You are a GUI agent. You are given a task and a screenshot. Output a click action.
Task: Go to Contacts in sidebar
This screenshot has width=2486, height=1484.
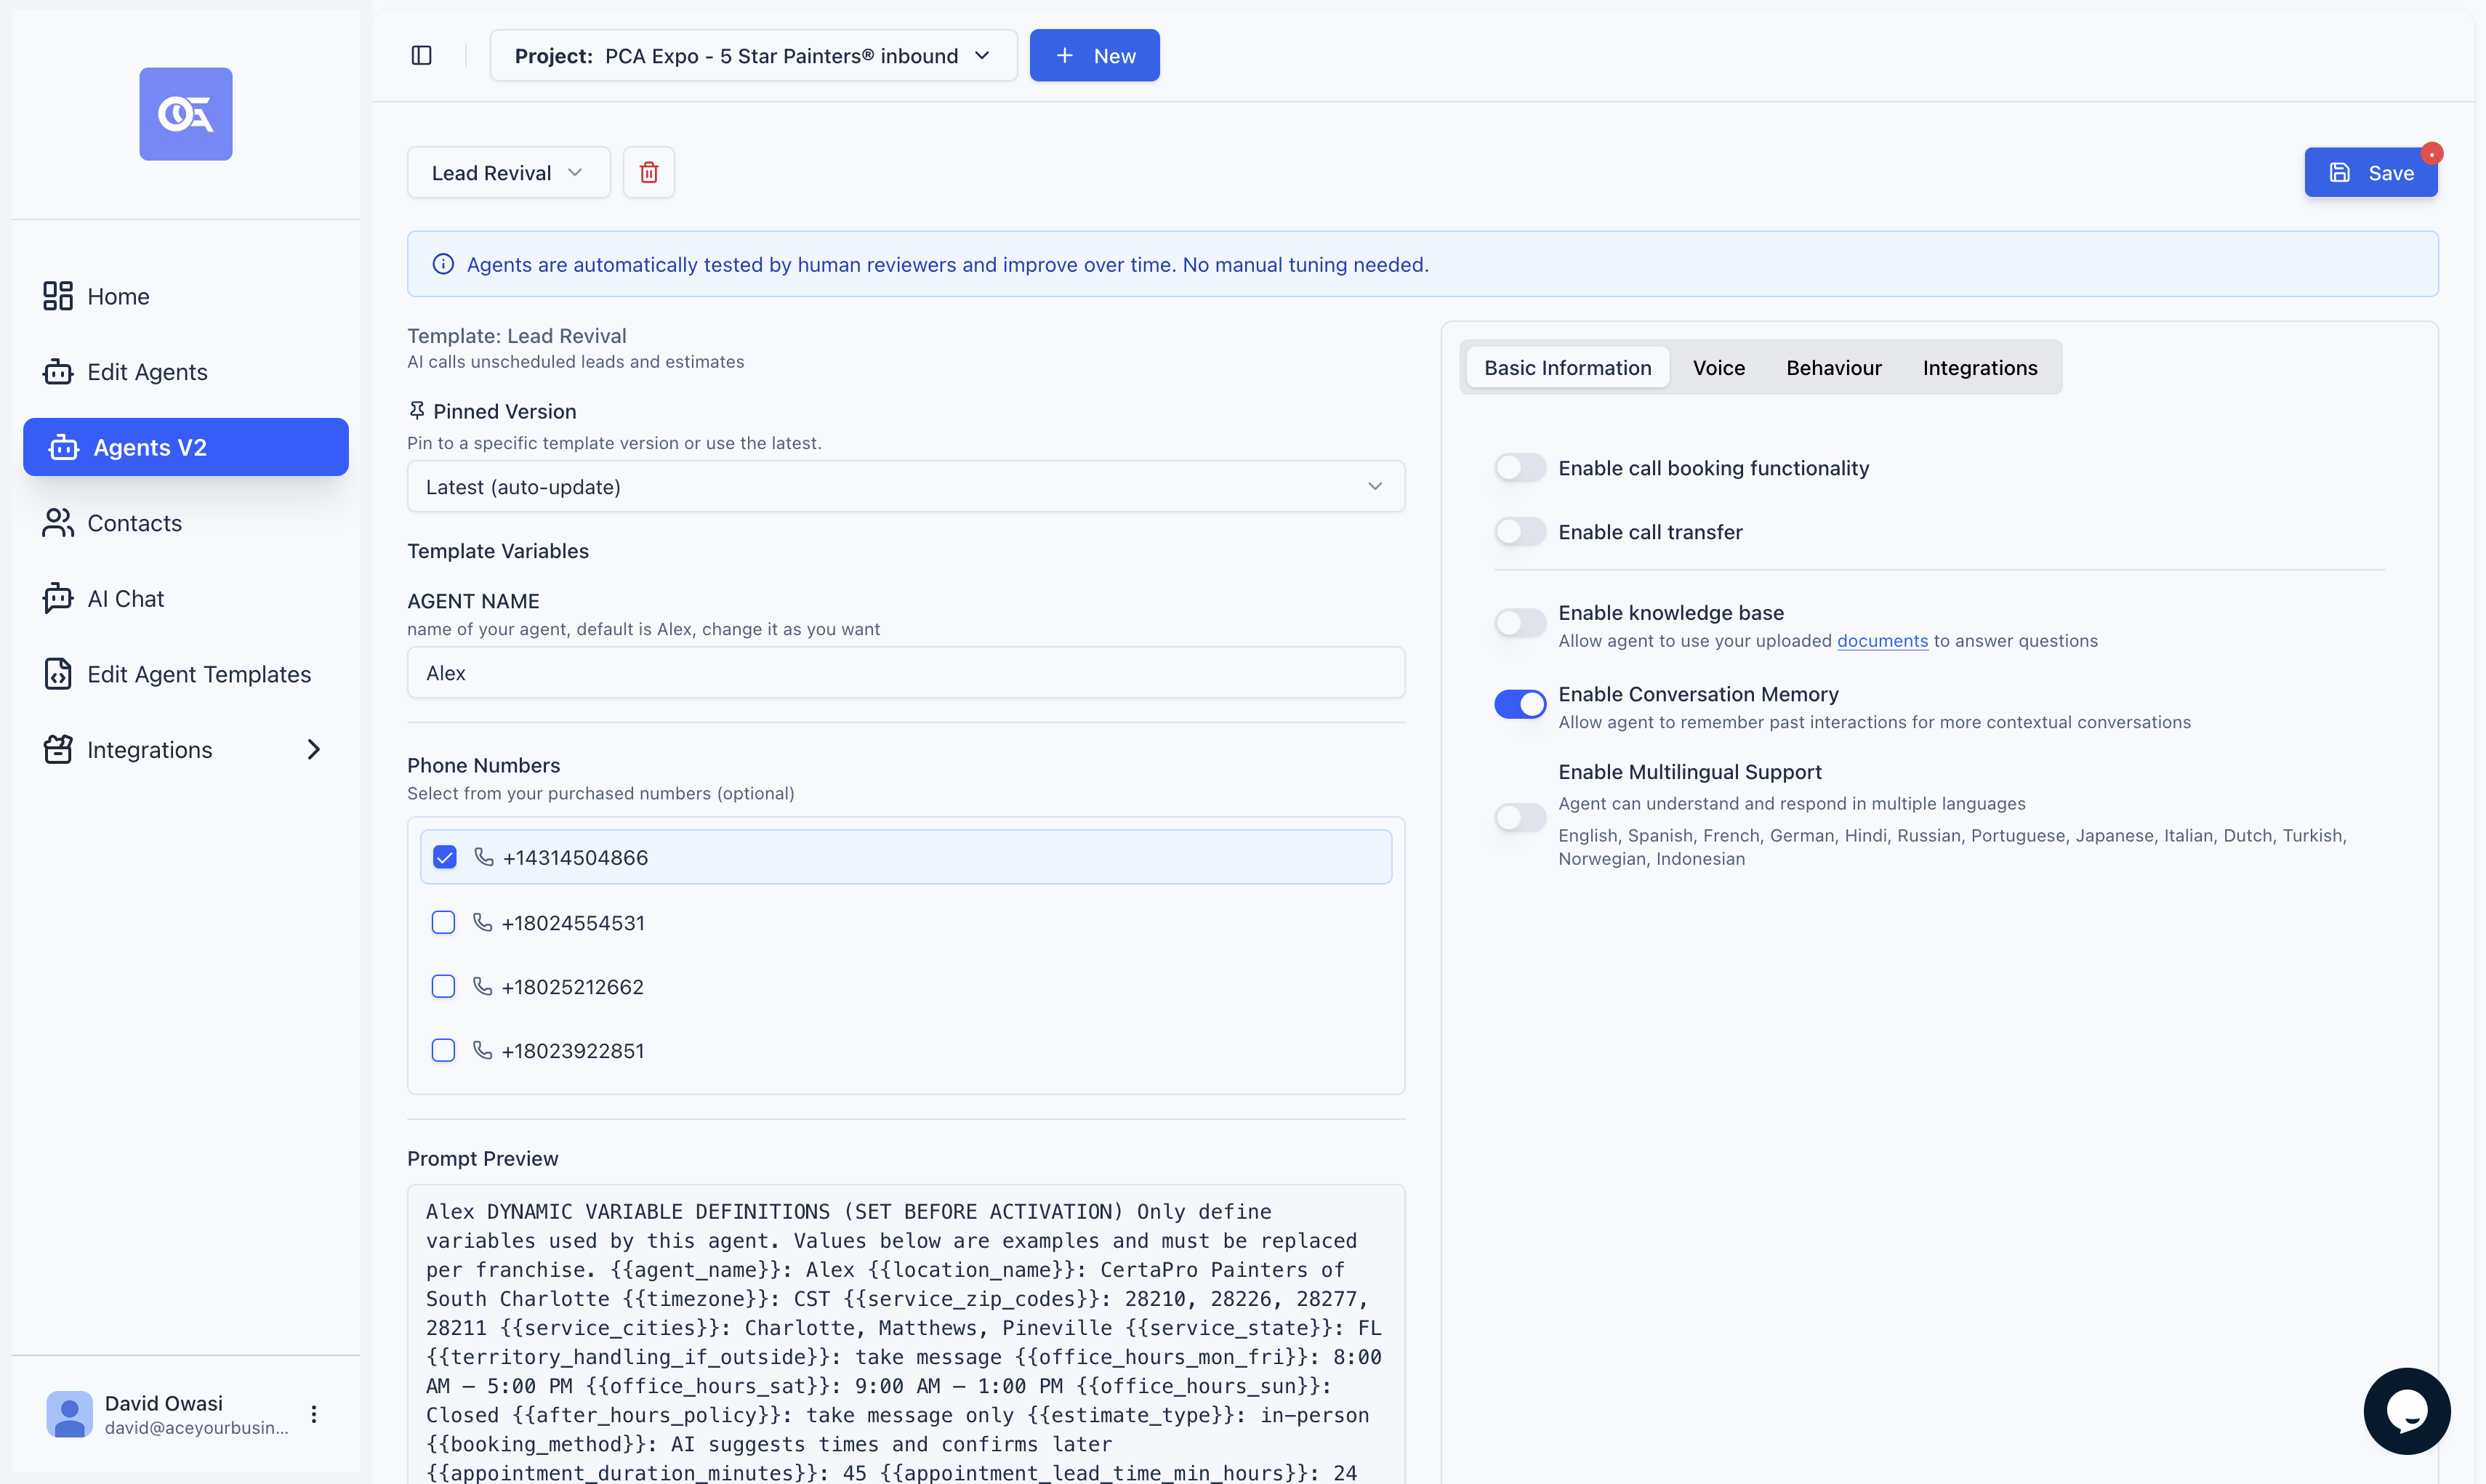[x=134, y=523]
